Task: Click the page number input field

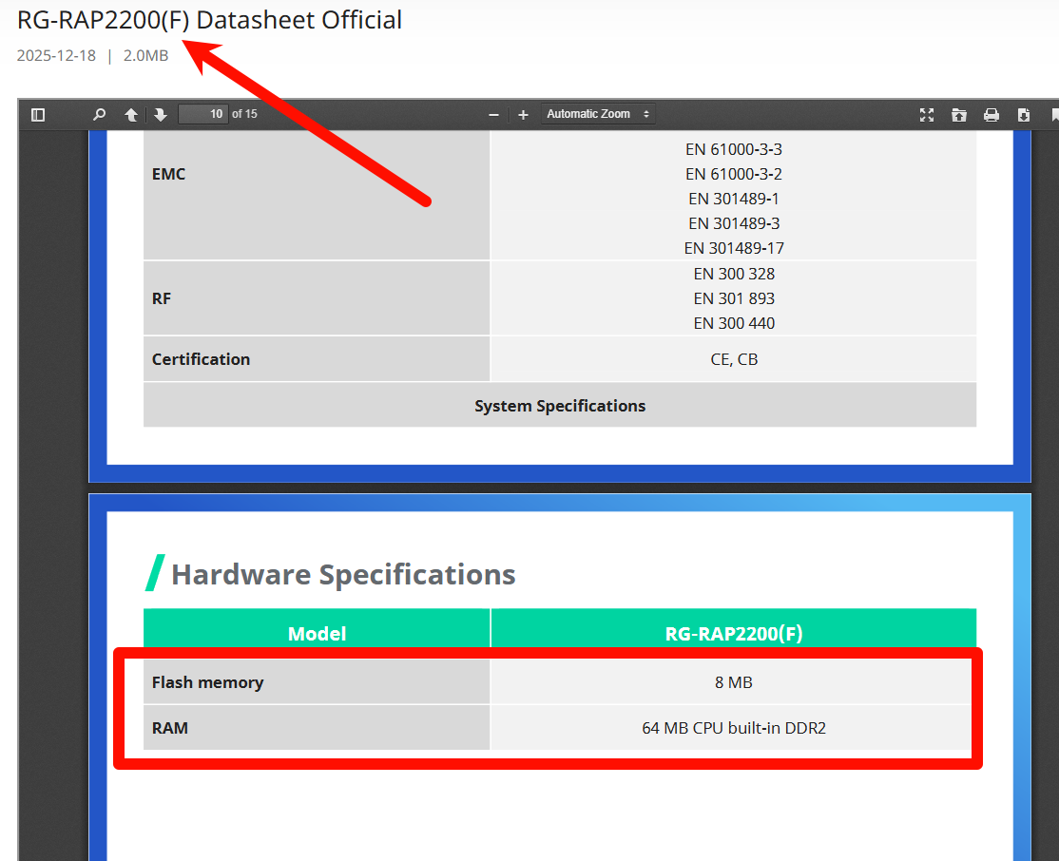Action: [x=203, y=114]
